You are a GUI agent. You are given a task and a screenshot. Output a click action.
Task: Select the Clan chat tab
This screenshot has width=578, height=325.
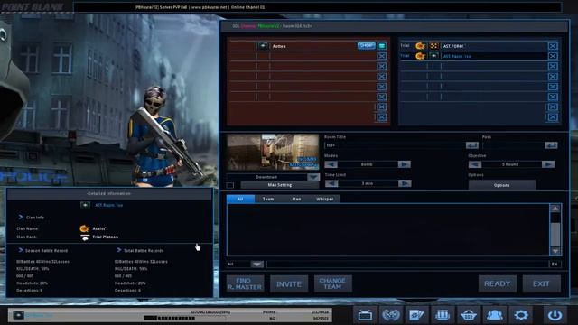pyautogui.click(x=296, y=199)
